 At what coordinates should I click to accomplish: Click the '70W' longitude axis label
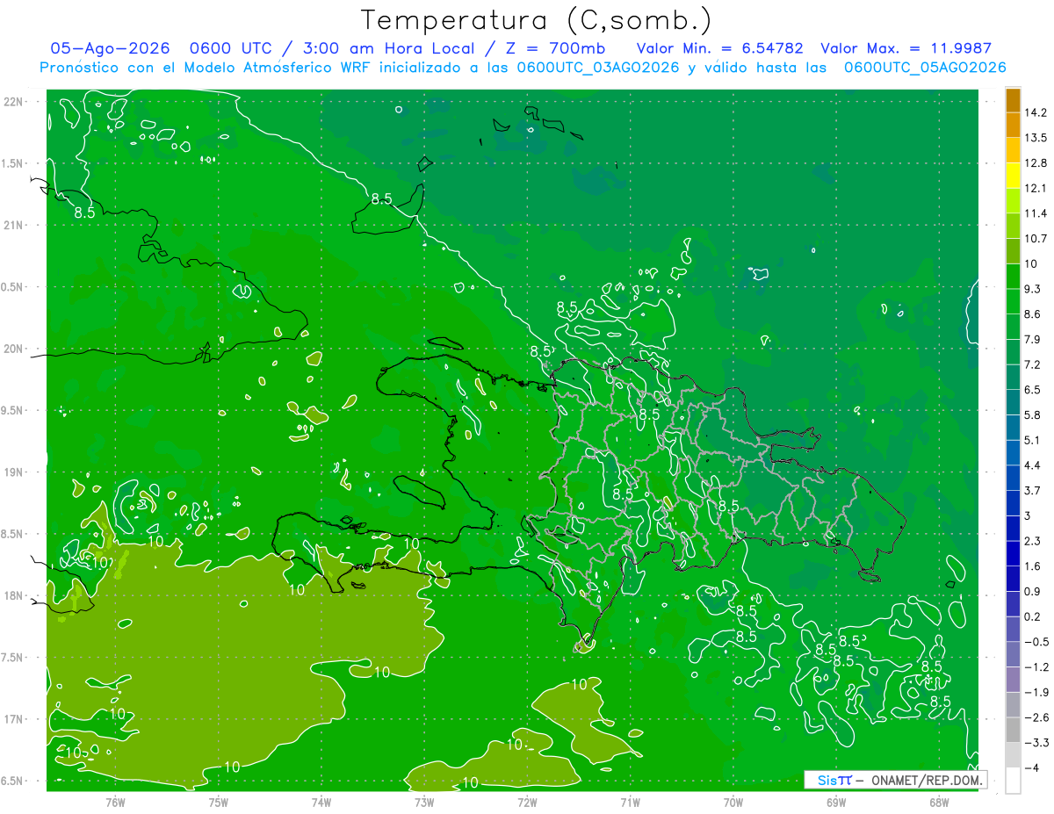733,802
